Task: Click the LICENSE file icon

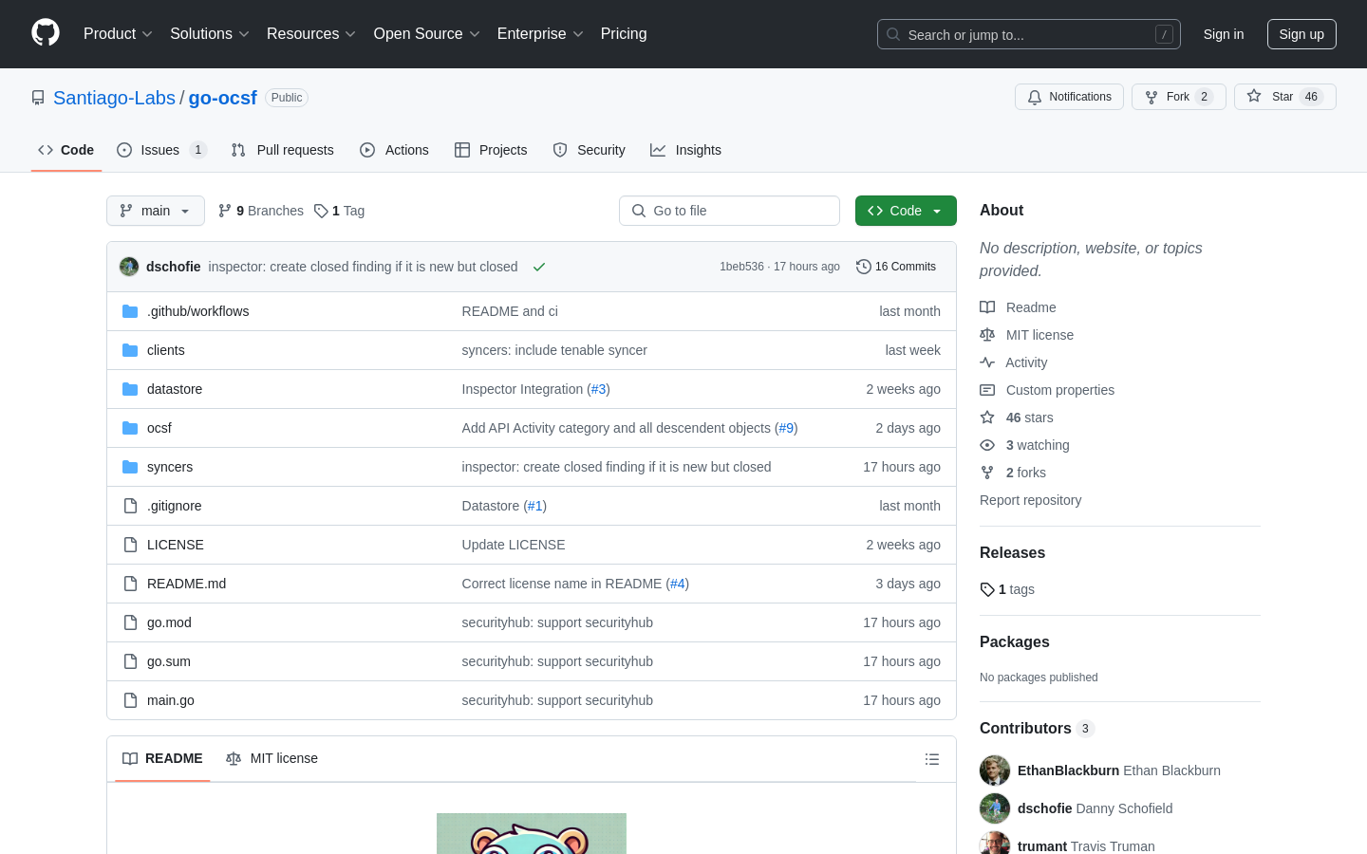Action: coord(130,545)
